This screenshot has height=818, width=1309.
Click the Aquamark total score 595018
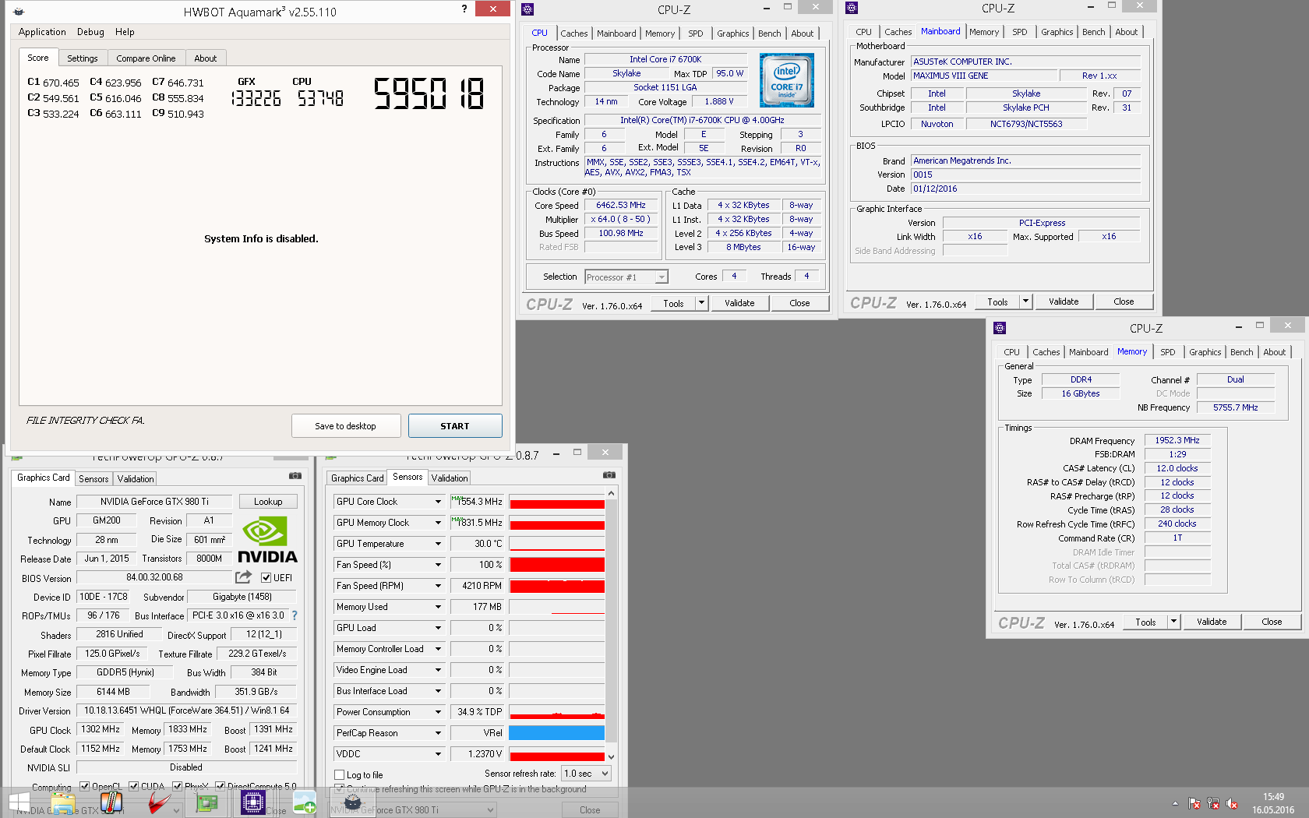pyautogui.click(x=429, y=93)
